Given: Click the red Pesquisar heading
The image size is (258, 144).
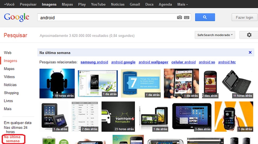Looking at the screenshot, I should coord(15,35).
